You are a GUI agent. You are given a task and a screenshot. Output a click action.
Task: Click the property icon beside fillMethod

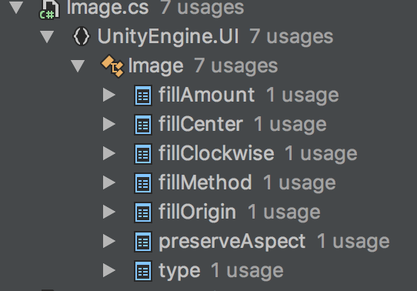(143, 183)
